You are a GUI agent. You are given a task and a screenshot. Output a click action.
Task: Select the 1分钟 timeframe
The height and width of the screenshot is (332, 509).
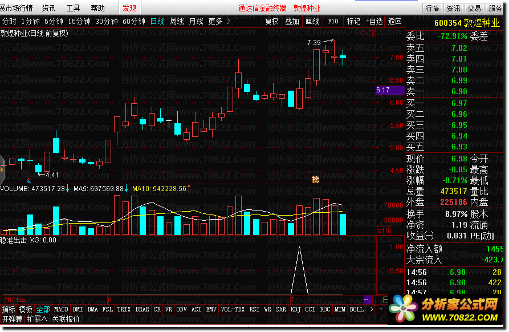[x=31, y=22]
